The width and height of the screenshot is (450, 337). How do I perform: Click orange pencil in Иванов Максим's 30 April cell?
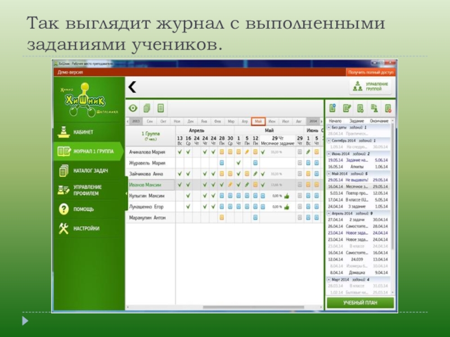click(230, 185)
